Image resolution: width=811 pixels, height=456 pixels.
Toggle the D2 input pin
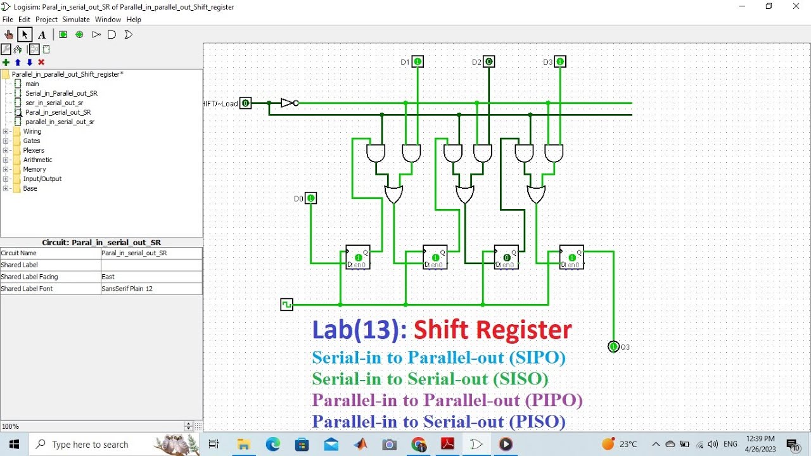tap(489, 61)
